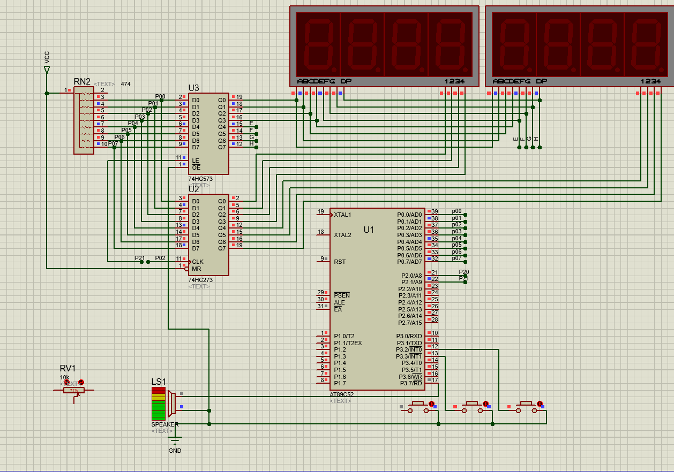Toggle the leftmost push button's red actuator
674x472 pixels.
(x=431, y=404)
